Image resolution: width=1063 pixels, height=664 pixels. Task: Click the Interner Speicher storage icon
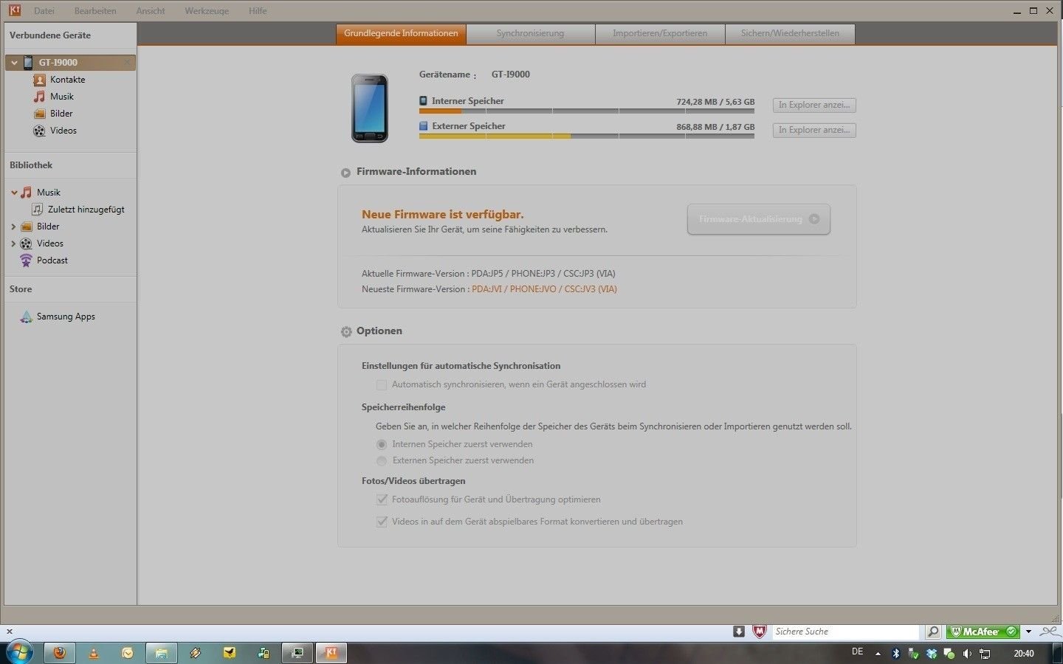423,100
